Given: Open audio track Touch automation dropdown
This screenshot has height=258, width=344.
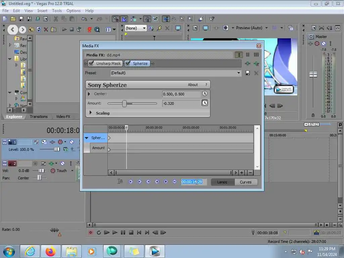Looking at the screenshot, I should 72,170.
